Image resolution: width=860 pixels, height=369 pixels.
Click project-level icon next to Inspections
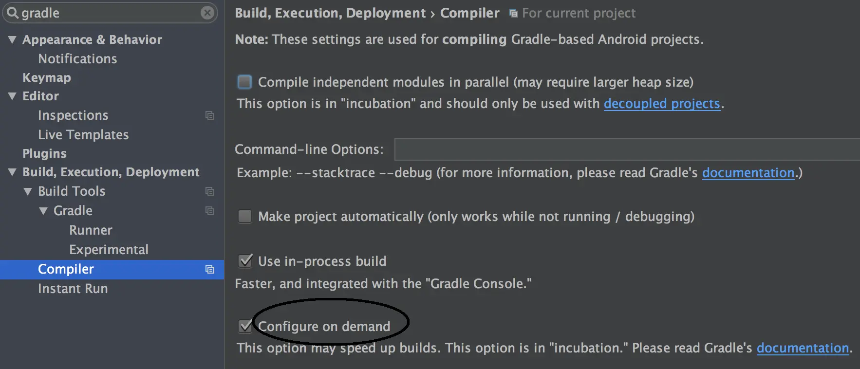210,115
